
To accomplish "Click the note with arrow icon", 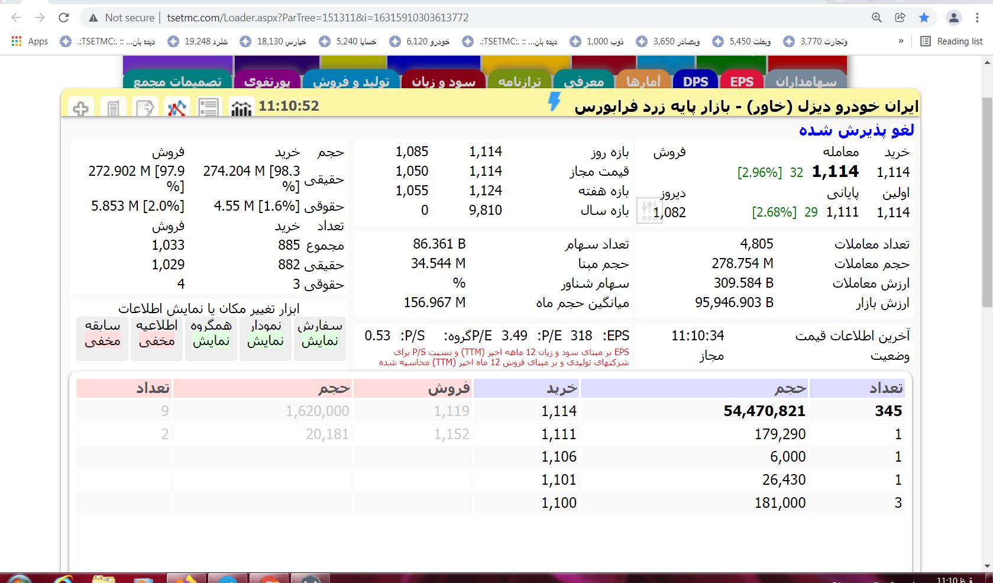I will 145,108.
